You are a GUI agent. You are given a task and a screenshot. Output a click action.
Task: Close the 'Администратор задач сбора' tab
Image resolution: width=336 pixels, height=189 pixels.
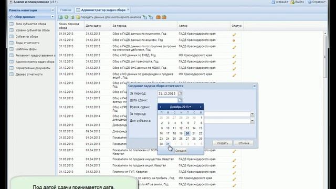pos(128,10)
